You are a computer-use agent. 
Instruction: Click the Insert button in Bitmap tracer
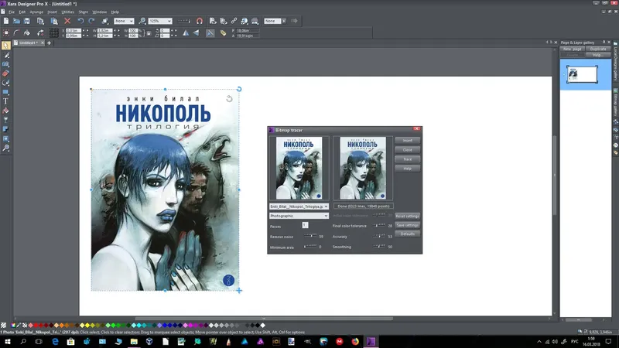click(407, 141)
